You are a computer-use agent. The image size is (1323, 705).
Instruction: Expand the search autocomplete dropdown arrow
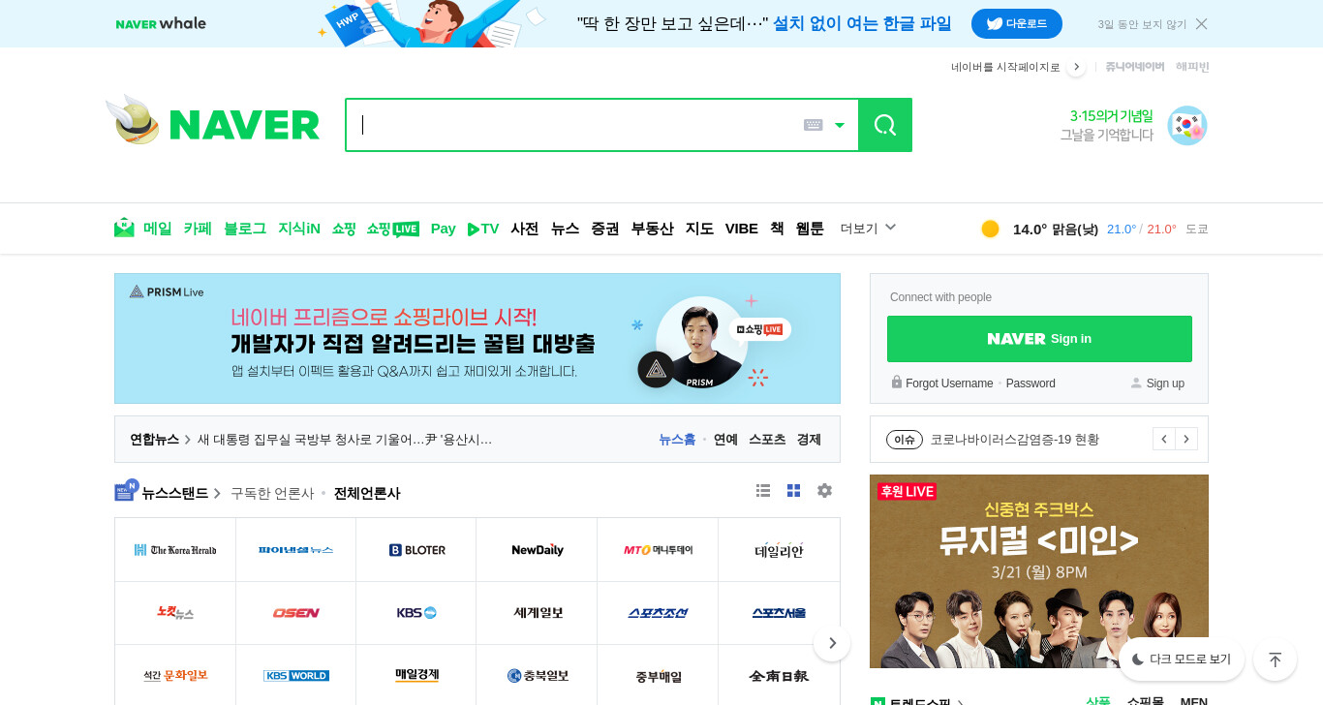(x=840, y=125)
